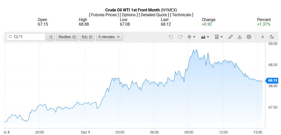This screenshot has height=135, width=281.
Task: Redo the chart change
Action: (180, 37)
